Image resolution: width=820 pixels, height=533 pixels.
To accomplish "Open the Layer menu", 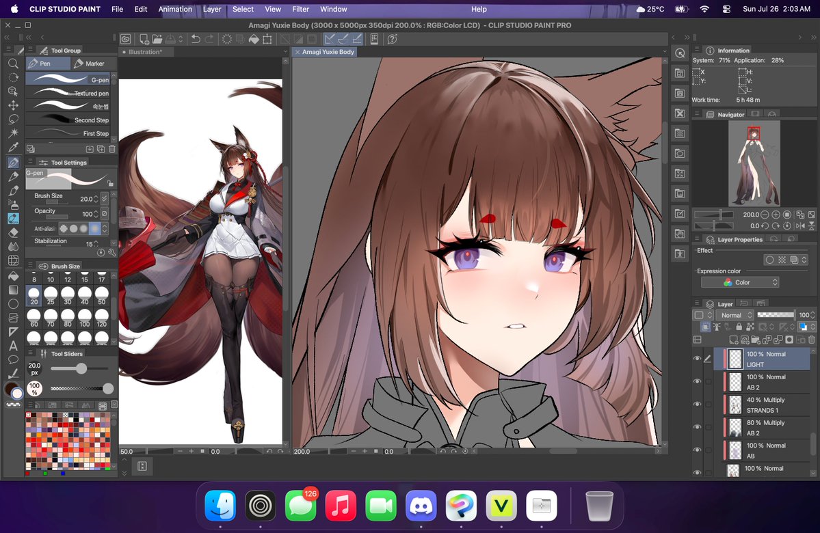I will 212,9.
